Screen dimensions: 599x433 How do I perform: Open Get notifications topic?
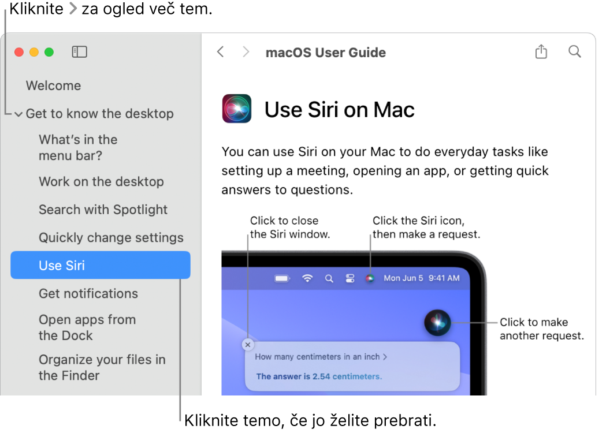point(88,293)
